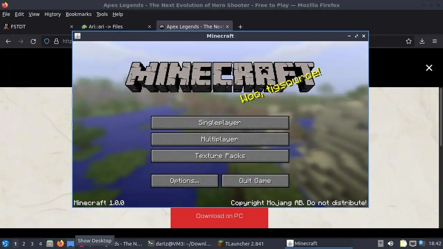Click the Copyright Mojang AB text
Screen dimensions: 443x249
click(x=299, y=203)
